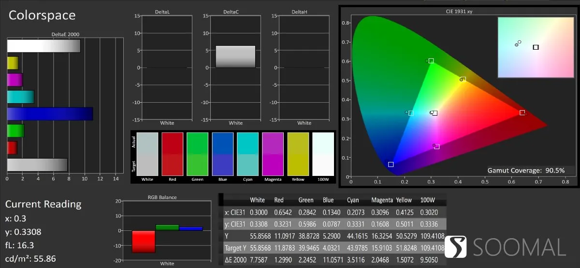Click Green y value 0.5986
Image resolution: width=580 pixels, height=268 pixels.
coord(307,224)
